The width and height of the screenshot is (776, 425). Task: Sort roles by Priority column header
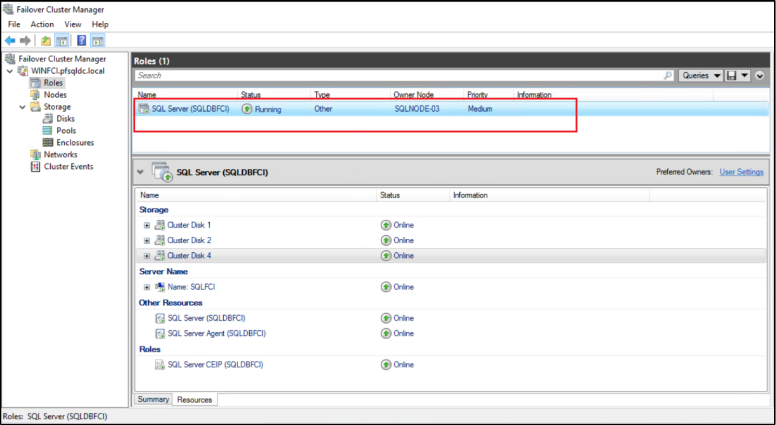tap(478, 95)
